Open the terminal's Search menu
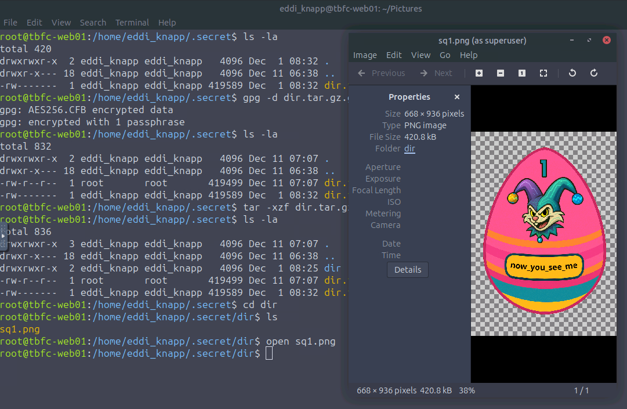Screen dimensions: 627x409 (x=93, y=23)
